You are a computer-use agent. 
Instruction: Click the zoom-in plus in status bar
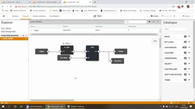pos(193,103)
